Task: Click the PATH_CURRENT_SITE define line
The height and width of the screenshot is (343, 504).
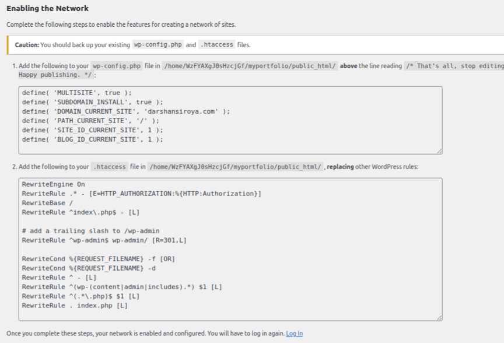Action: click(x=90, y=121)
